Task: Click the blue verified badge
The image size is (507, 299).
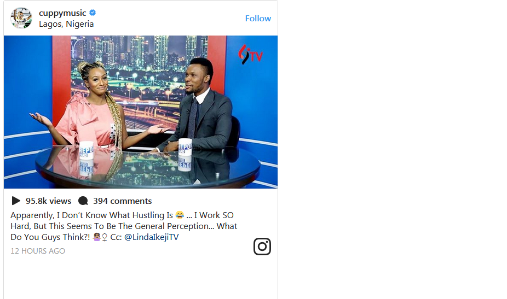Action: (93, 13)
